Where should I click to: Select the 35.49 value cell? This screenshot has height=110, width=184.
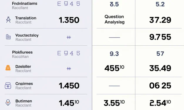[x=160, y=68]
